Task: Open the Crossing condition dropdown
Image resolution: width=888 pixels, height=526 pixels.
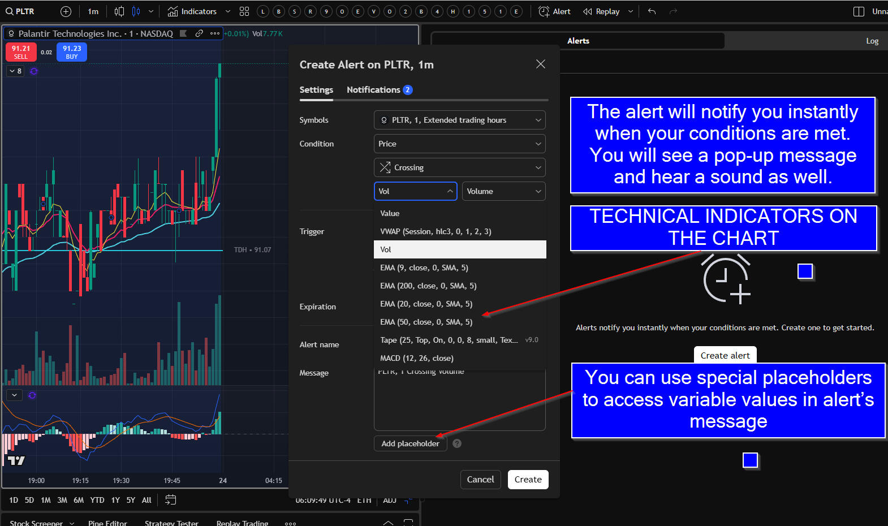Action: (x=459, y=167)
